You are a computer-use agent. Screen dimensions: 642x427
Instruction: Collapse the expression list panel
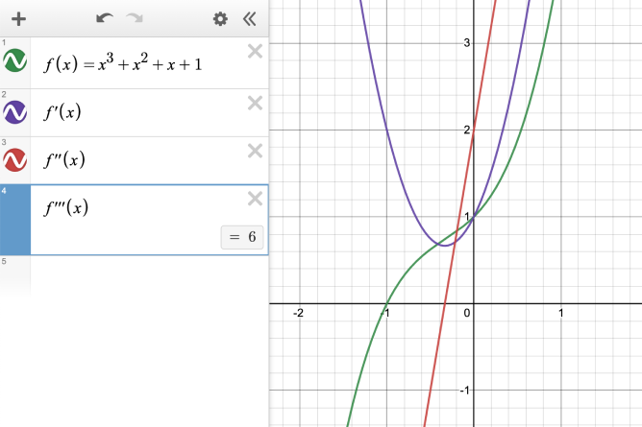pos(249,18)
